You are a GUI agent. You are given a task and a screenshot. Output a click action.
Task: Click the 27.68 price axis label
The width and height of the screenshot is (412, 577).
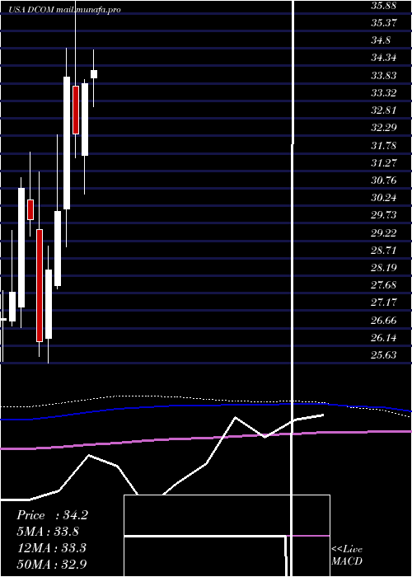[384, 285]
